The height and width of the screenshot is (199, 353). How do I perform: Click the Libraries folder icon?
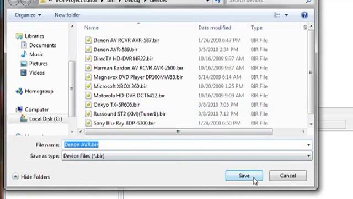coord(19,36)
